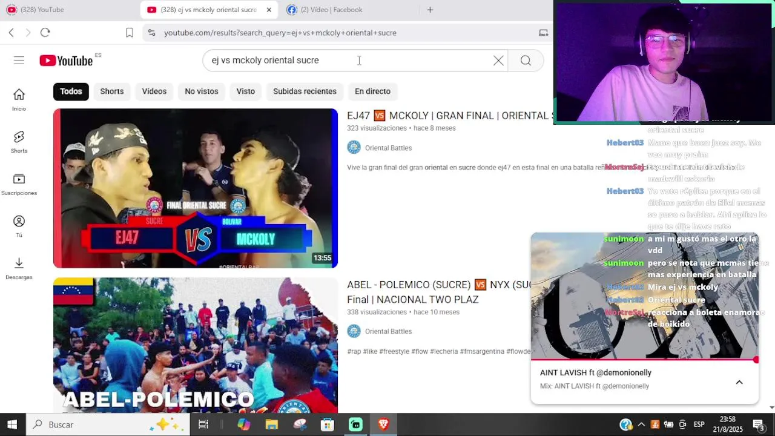Click '338 visualizaciones • hace 10 meses' text
Image resolution: width=775 pixels, height=436 pixels.
coord(403,312)
